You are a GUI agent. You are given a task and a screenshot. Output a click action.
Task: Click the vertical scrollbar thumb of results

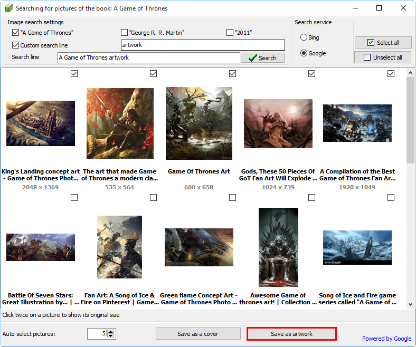click(x=410, y=120)
